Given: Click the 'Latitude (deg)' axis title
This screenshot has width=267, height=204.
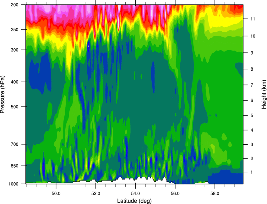Looking at the screenshot, I should tap(134, 201).
